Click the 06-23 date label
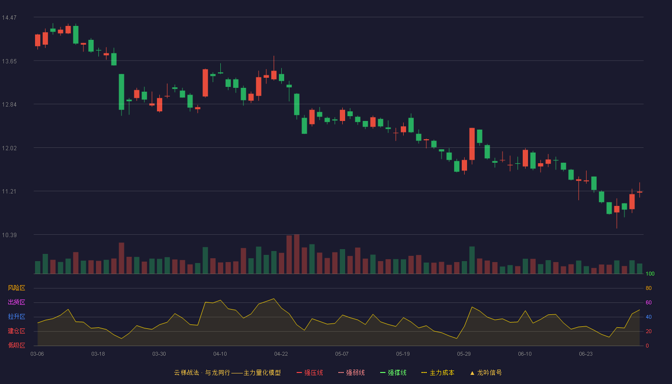This screenshot has width=672, height=384. (586, 354)
